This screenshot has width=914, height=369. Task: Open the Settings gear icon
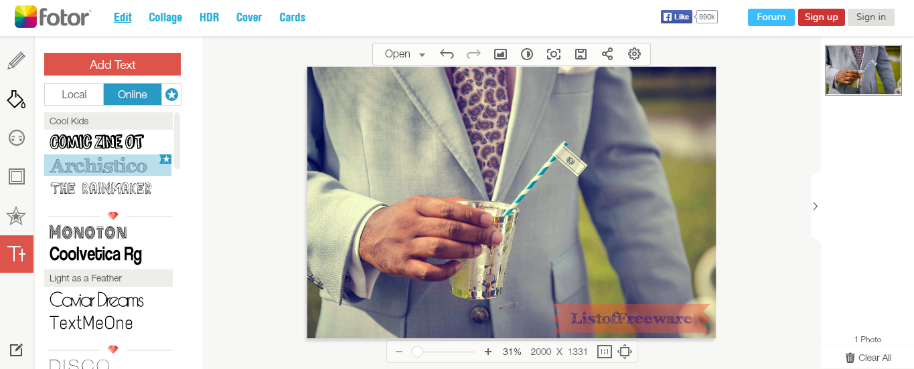(x=634, y=54)
